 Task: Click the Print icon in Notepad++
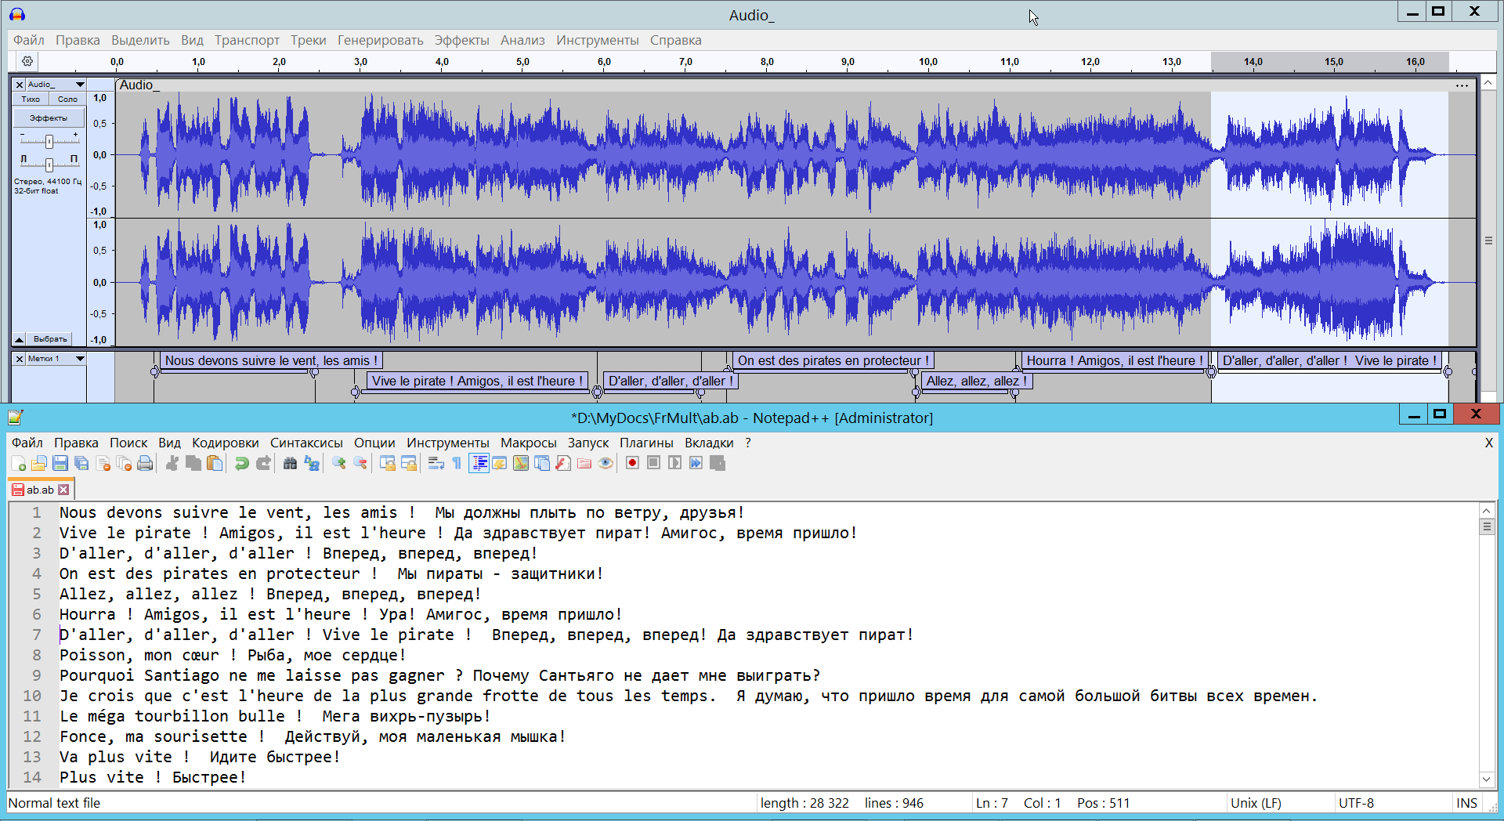[x=145, y=463]
